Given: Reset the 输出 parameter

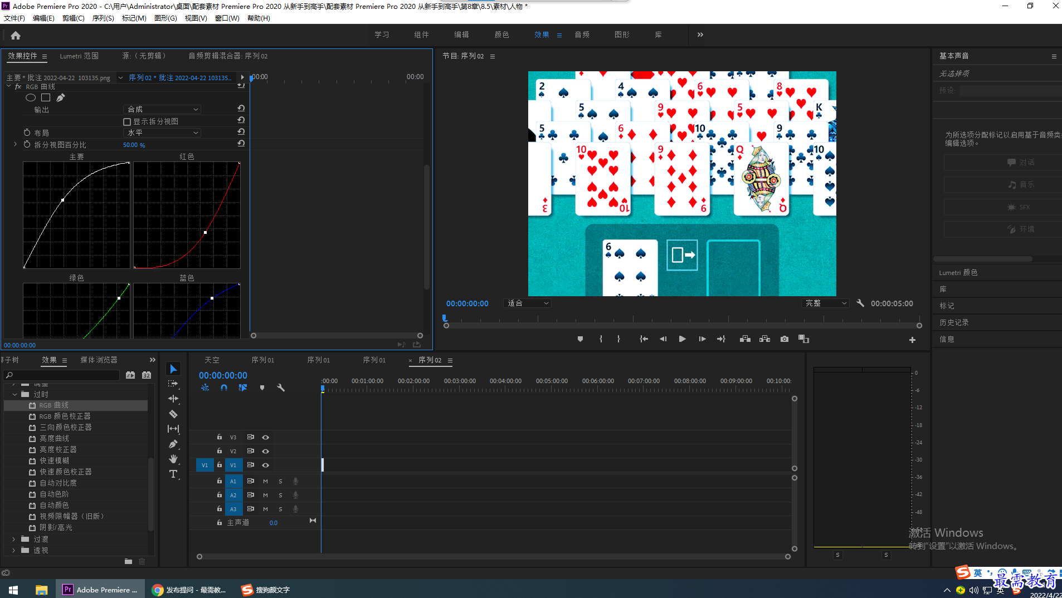Looking at the screenshot, I should (241, 109).
